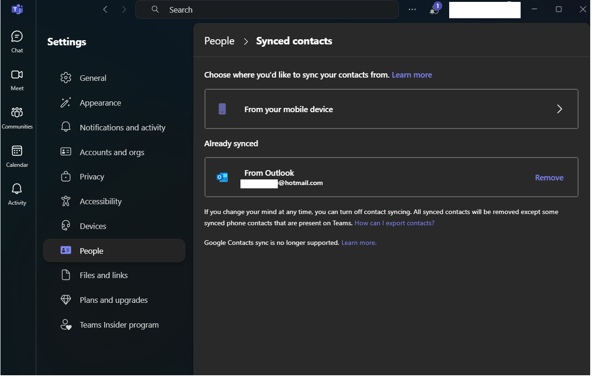Click the Synced contacts heading
This screenshot has width=593, height=379.
coord(294,41)
